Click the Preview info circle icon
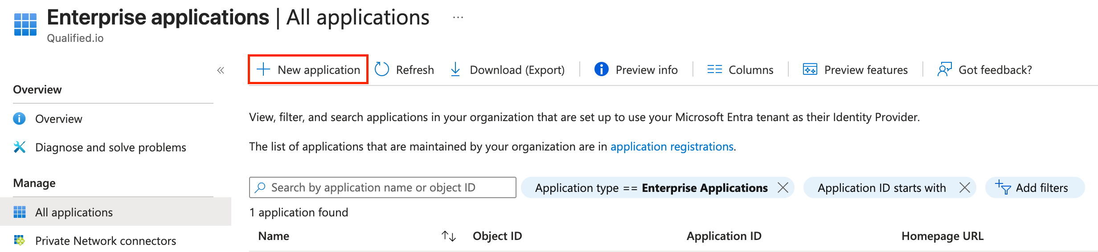The image size is (1098, 252). [601, 69]
